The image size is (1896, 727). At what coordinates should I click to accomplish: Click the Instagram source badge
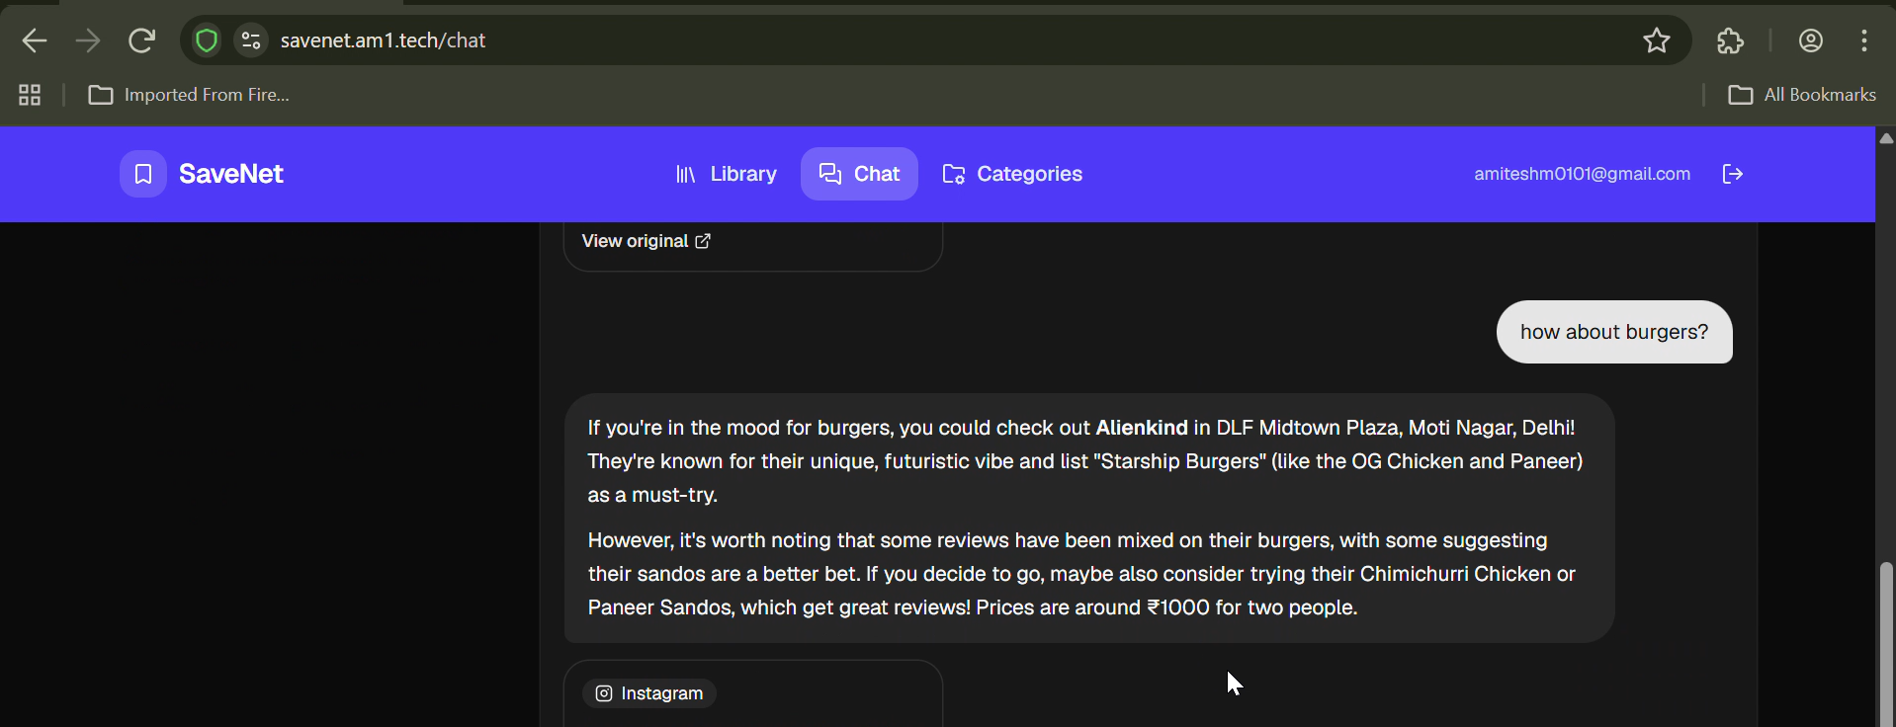649,693
